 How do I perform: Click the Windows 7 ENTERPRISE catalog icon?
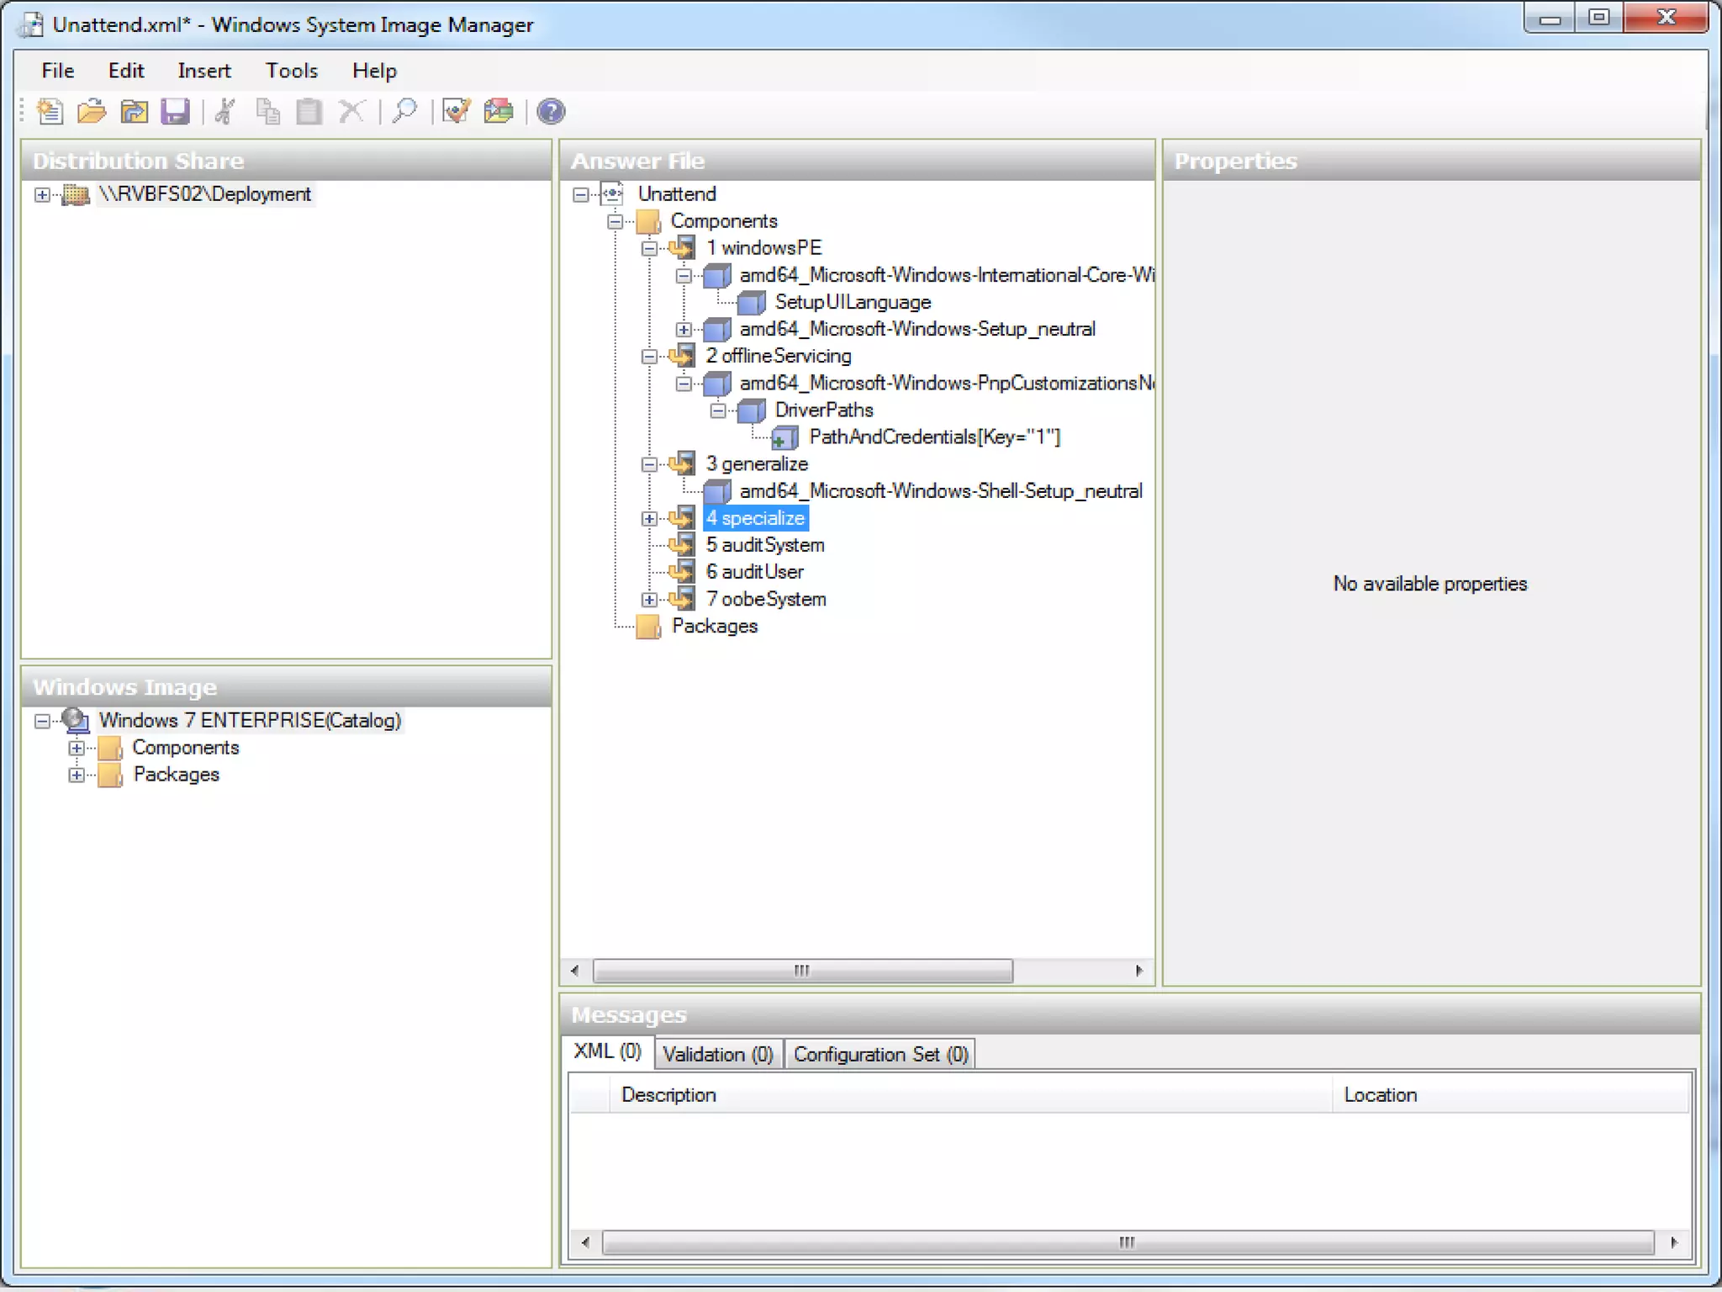coord(76,720)
